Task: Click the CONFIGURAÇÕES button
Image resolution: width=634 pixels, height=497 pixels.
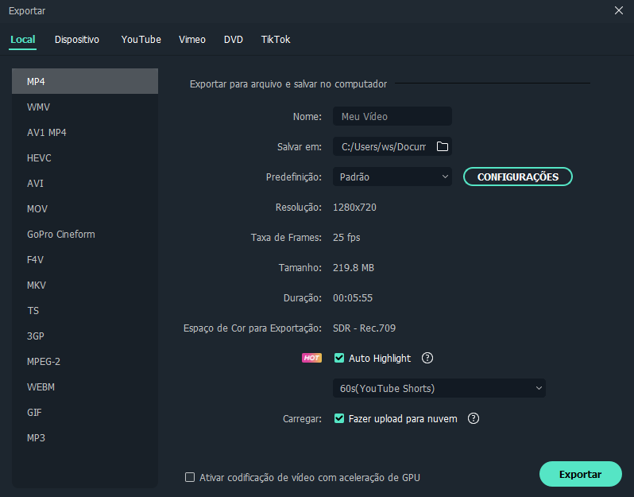Action: (x=517, y=177)
